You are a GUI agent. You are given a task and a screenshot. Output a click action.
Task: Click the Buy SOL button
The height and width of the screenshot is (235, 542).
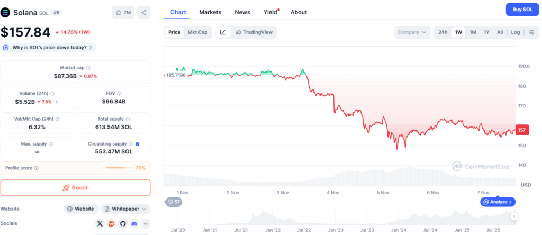521,10
